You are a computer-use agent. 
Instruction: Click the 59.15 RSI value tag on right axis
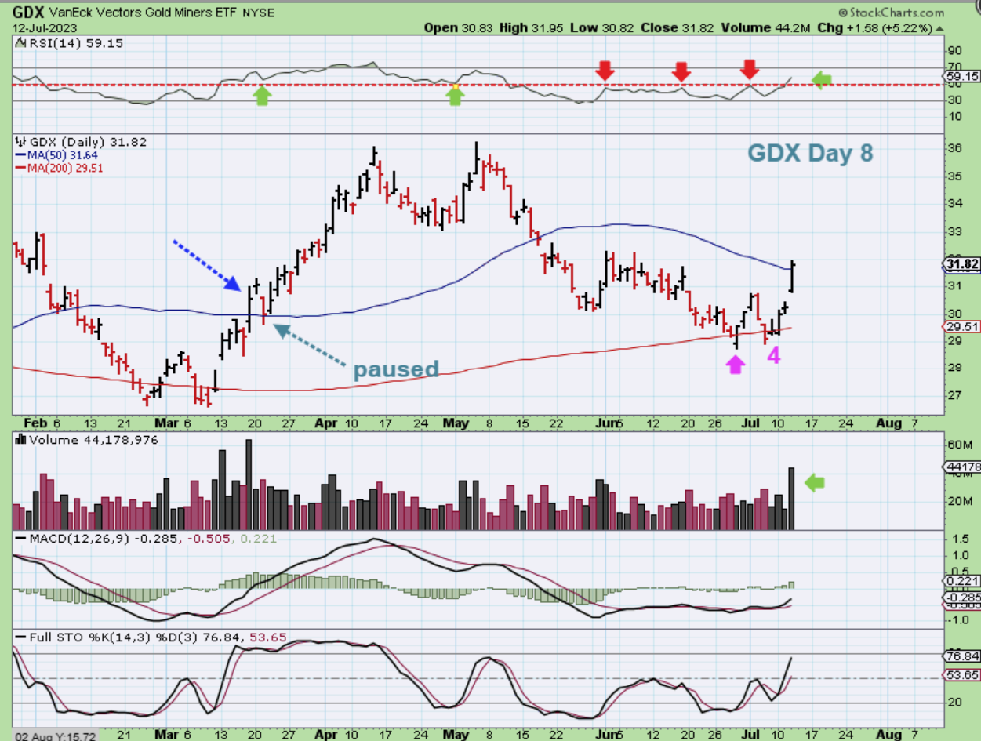pyautogui.click(x=961, y=76)
